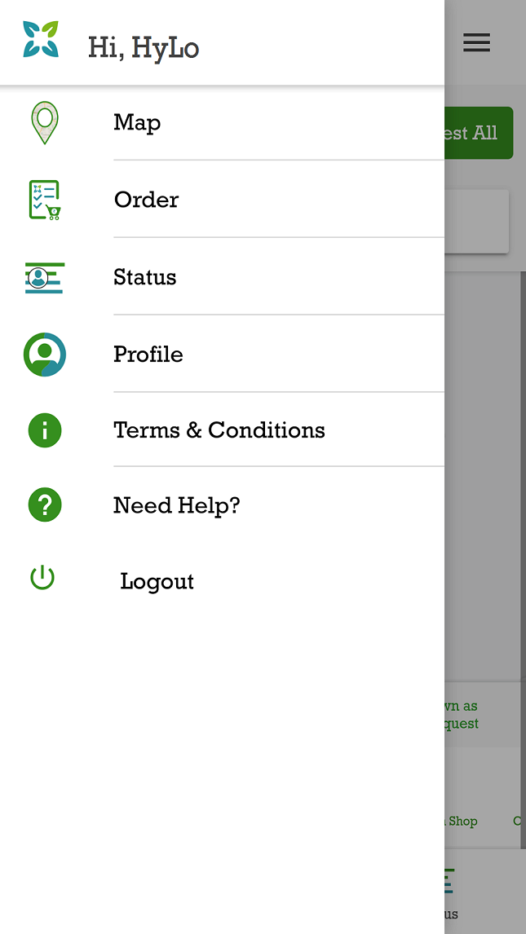Select Order from the side menu
The image size is (526, 934).
(x=146, y=200)
